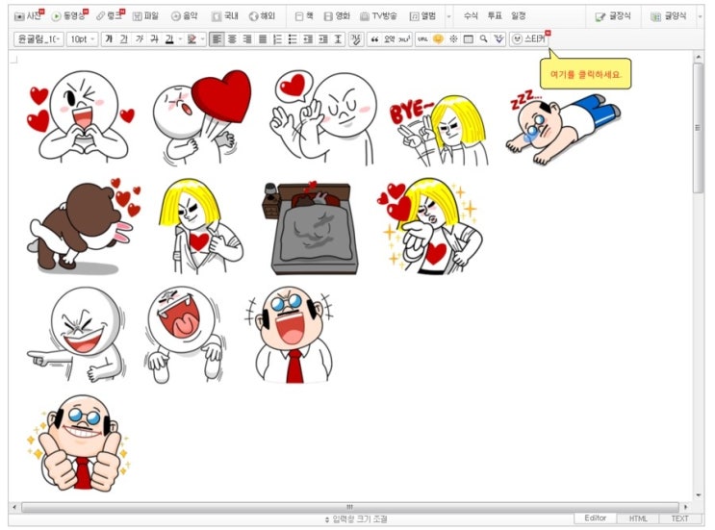Toggle bold text formatting
The width and height of the screenshot is (715, 530).
click(109, 39)
